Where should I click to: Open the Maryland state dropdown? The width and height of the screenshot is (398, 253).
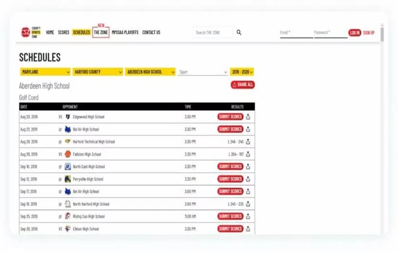click(45, 72)
